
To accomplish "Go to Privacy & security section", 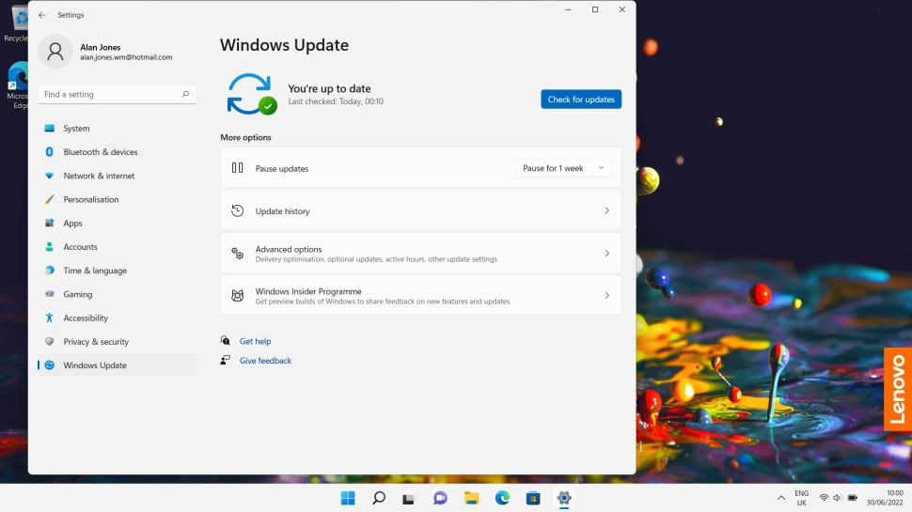I will tap(96, 342).
